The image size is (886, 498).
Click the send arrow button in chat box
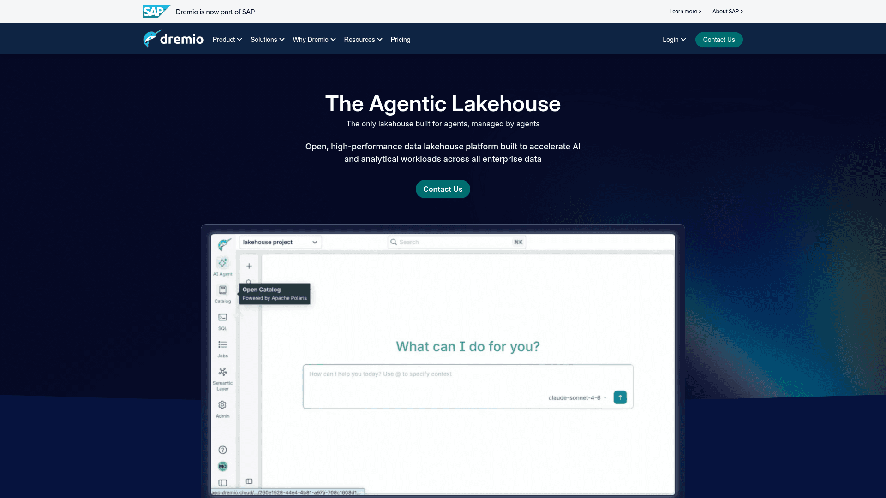tap(620, 397)
